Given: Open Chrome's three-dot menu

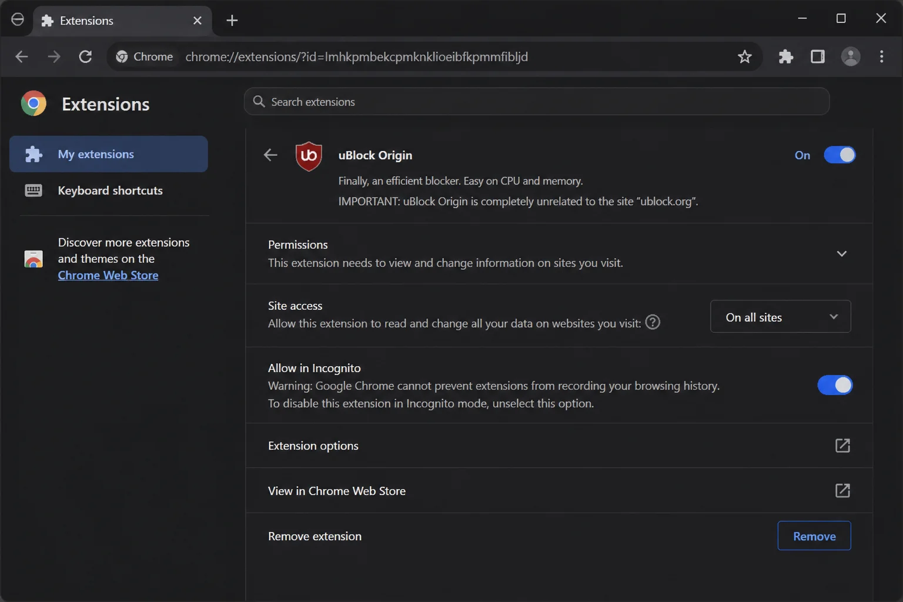Looking at the screenshot, I should (881, 56).
